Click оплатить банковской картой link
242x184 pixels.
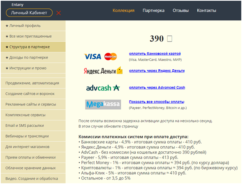pyautogui.click(x=155, y=54)
